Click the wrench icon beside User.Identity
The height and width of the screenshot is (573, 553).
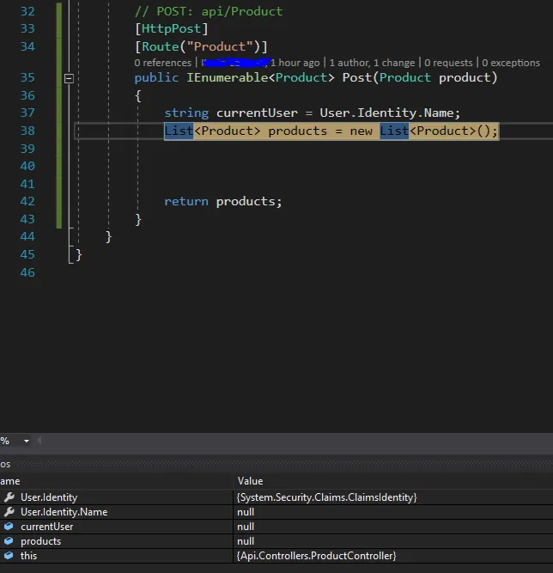tap(9, 497)
